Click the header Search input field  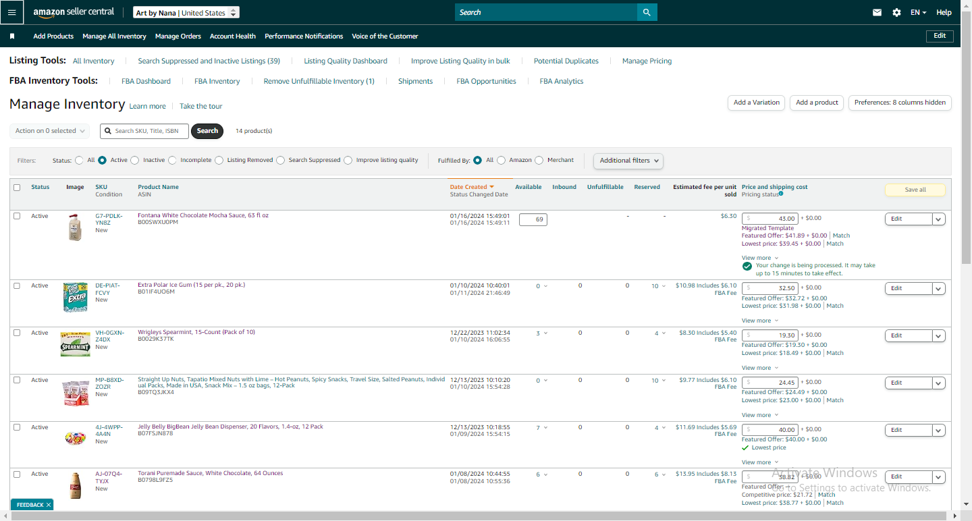click(x=546, y=12)
